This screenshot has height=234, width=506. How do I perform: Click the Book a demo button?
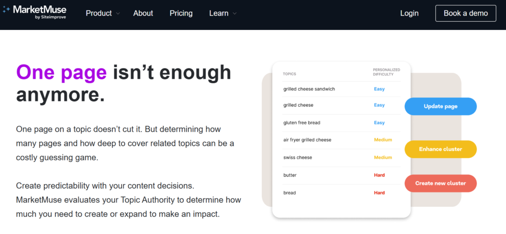click(x=465, y=13)
